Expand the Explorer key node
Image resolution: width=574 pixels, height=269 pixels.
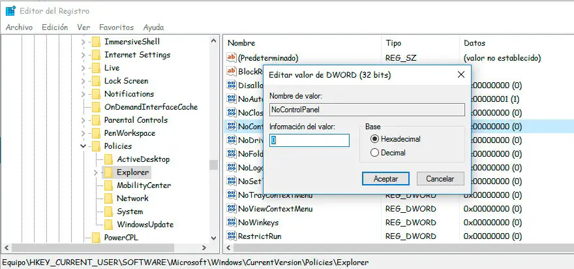(96, 172)
